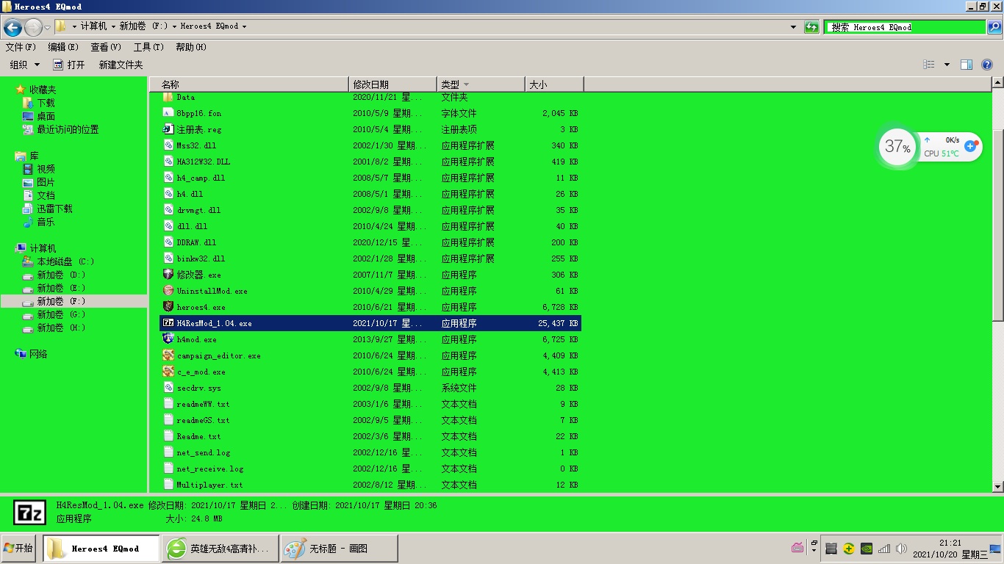Select the readmeWW.txt file name

pyautogui.click(x=203, y=404)
